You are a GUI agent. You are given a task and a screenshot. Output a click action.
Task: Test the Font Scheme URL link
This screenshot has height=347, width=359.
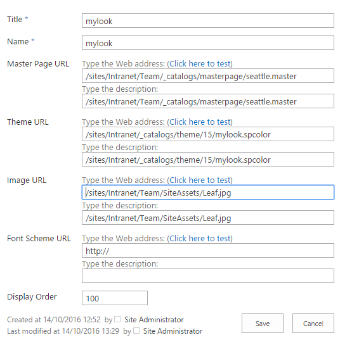[x=200, y=239]
